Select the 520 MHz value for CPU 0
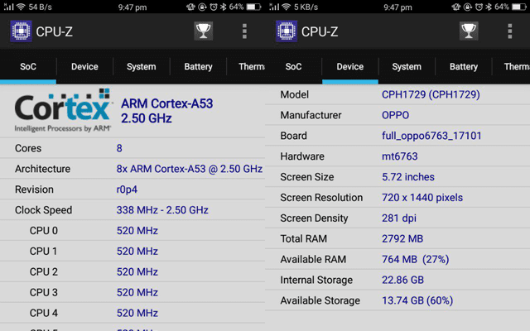Viewport: 530px width, 331px height. point(137,231)
